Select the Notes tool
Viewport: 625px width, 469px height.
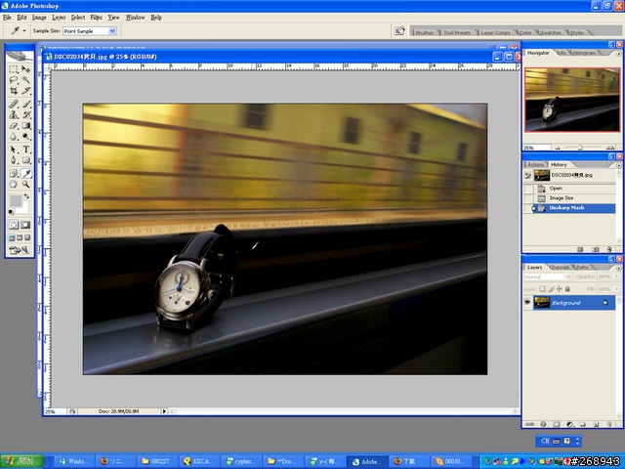[x=14, y=174]
